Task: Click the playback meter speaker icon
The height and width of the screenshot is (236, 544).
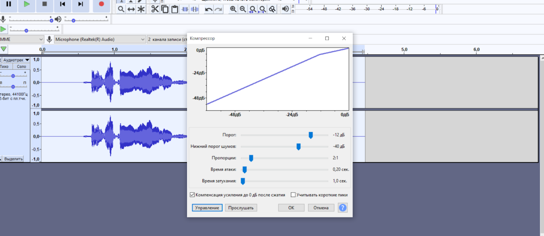Action: 285,9
